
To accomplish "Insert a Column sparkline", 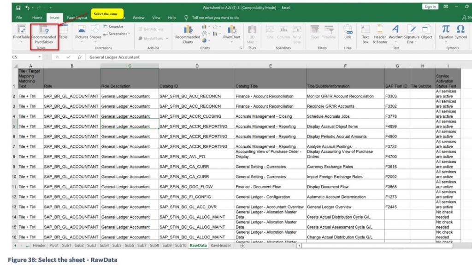I will (x=283, y=33).
